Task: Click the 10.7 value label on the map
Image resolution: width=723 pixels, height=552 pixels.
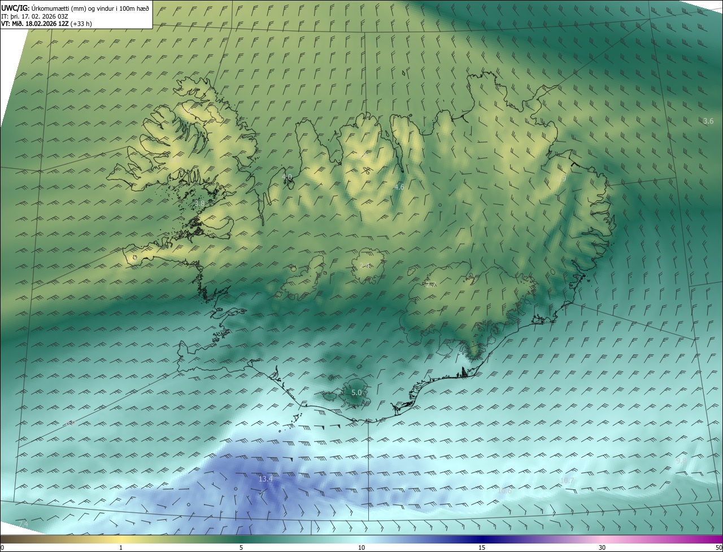Action: 567,480
